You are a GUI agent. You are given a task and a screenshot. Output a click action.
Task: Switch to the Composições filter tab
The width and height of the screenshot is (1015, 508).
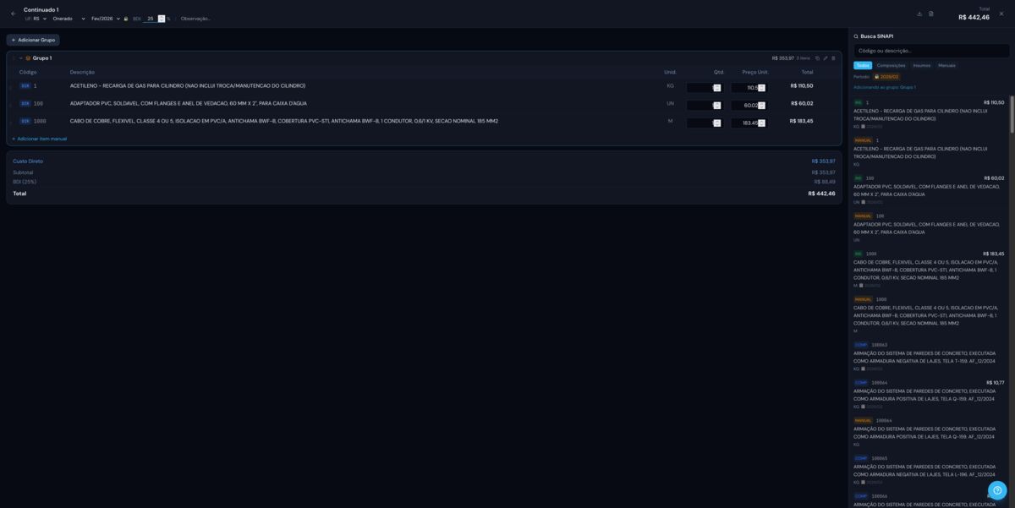pos(891,65)
